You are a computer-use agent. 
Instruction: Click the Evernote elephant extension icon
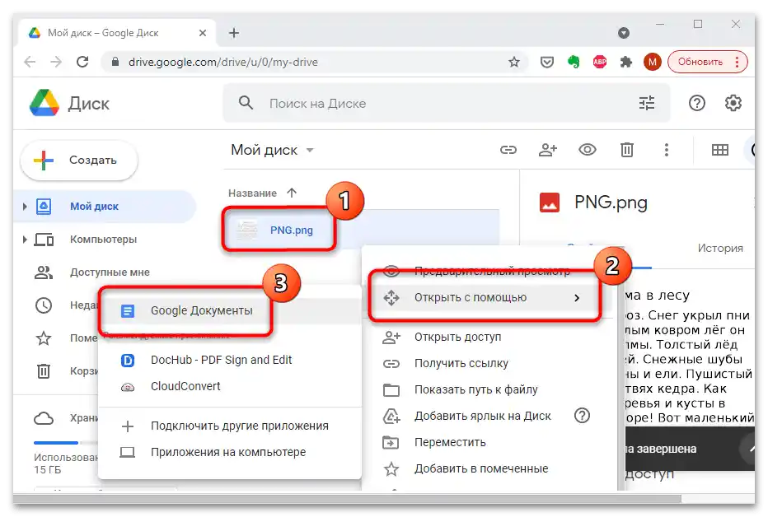pos(574,62)
